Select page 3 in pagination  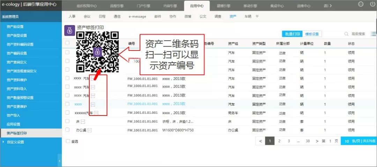(x=289, y=141)
